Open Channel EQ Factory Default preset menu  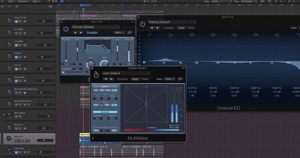172,22
